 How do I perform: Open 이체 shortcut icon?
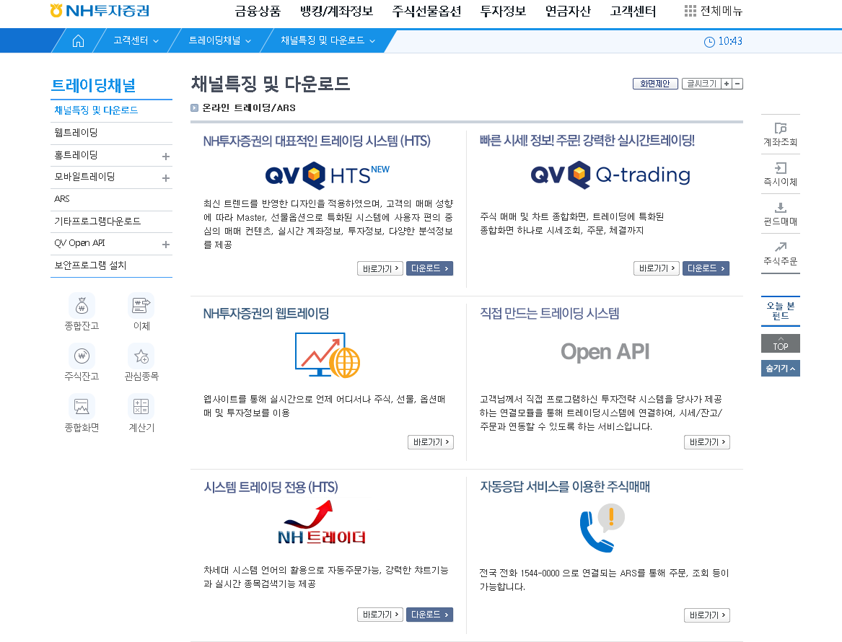click(141, 306)
